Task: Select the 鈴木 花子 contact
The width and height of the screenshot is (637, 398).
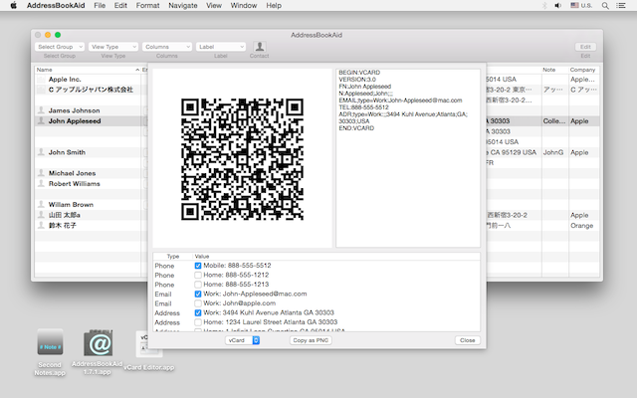Action: pos(62,226)
